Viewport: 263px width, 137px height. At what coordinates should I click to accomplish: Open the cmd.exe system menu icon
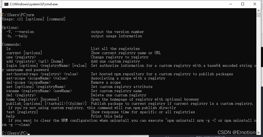[6, 4]
